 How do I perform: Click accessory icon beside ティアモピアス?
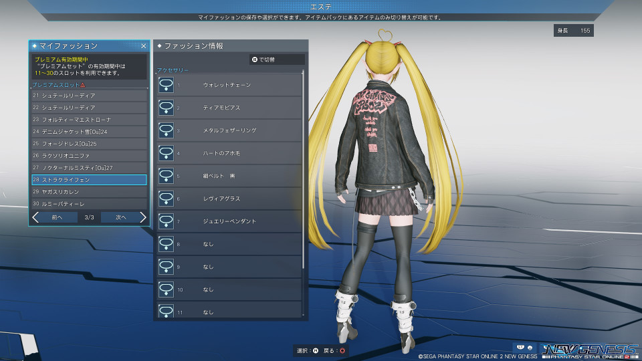click(166, 108)
